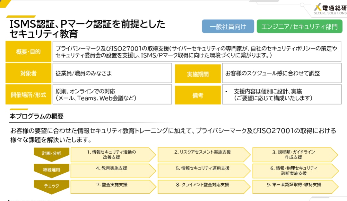Image resolution: width=347 pixels, height=201 pixels.
Task: Click the 5. 情報セキュリティ運用支援 arrow
Action: click(204, 171)
